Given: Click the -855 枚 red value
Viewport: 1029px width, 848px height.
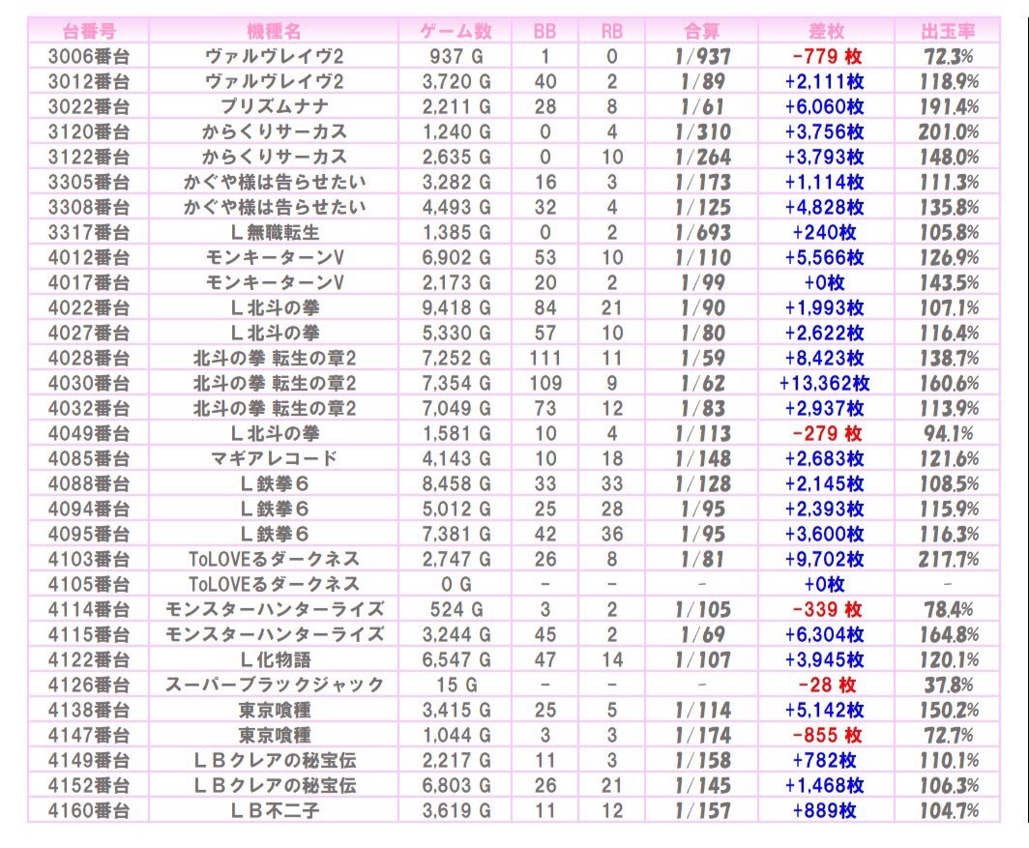Looking at the screenshot, I should [x=826, y=735].
